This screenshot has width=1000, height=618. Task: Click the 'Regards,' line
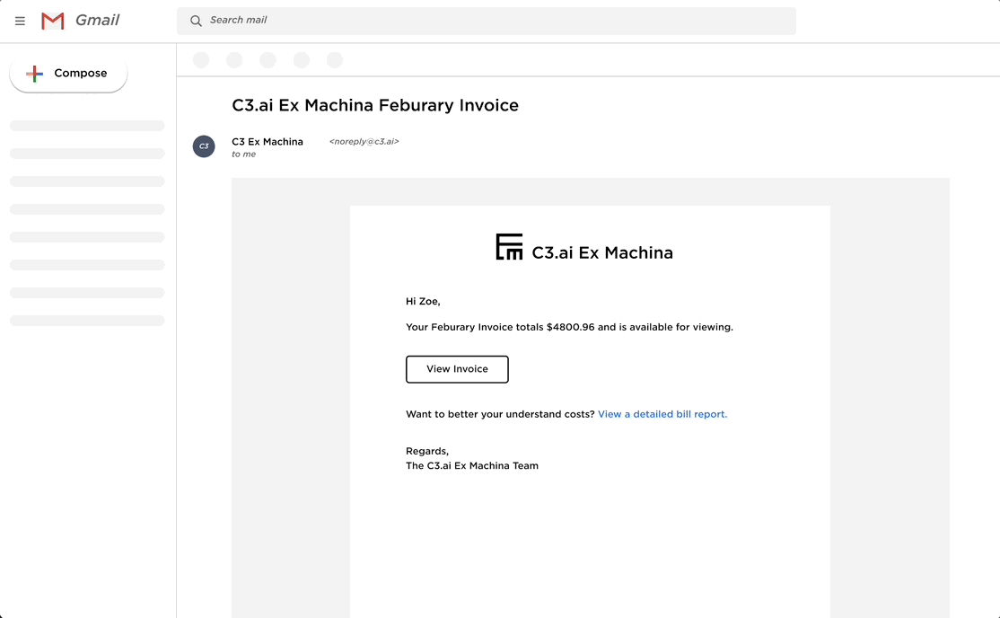427,451
